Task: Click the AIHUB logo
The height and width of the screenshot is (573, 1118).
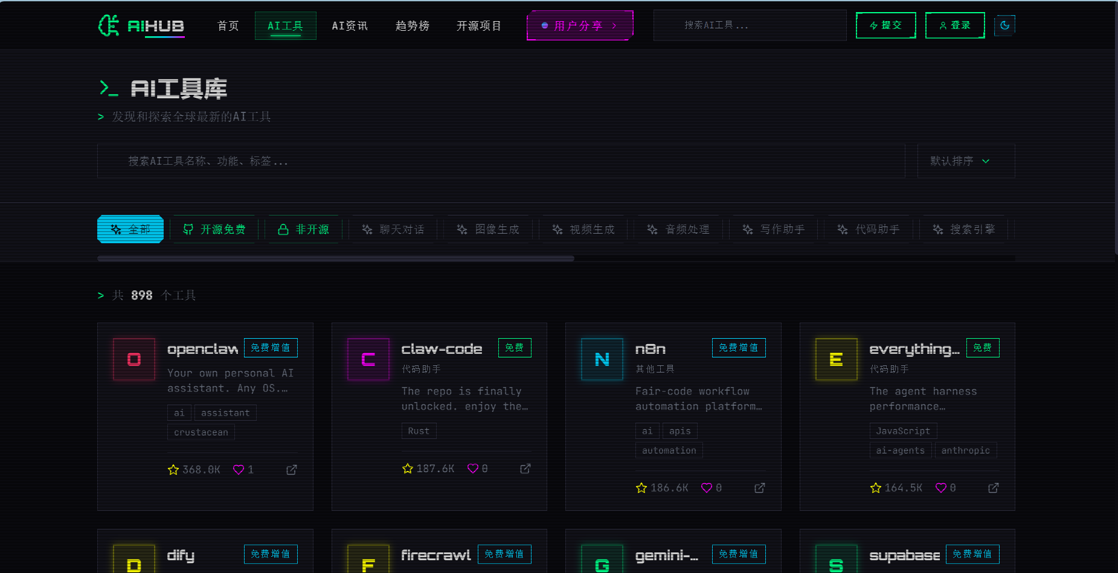Action: click(141, 25)
